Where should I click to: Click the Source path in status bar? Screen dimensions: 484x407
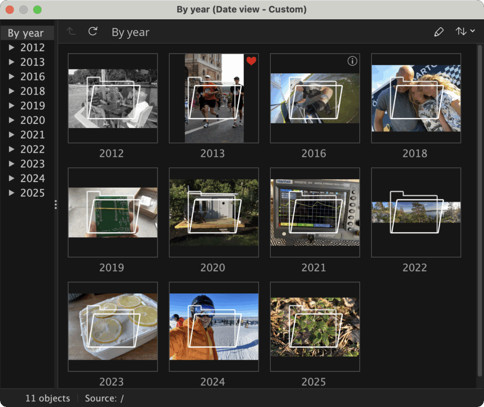[x=104, y=398]
